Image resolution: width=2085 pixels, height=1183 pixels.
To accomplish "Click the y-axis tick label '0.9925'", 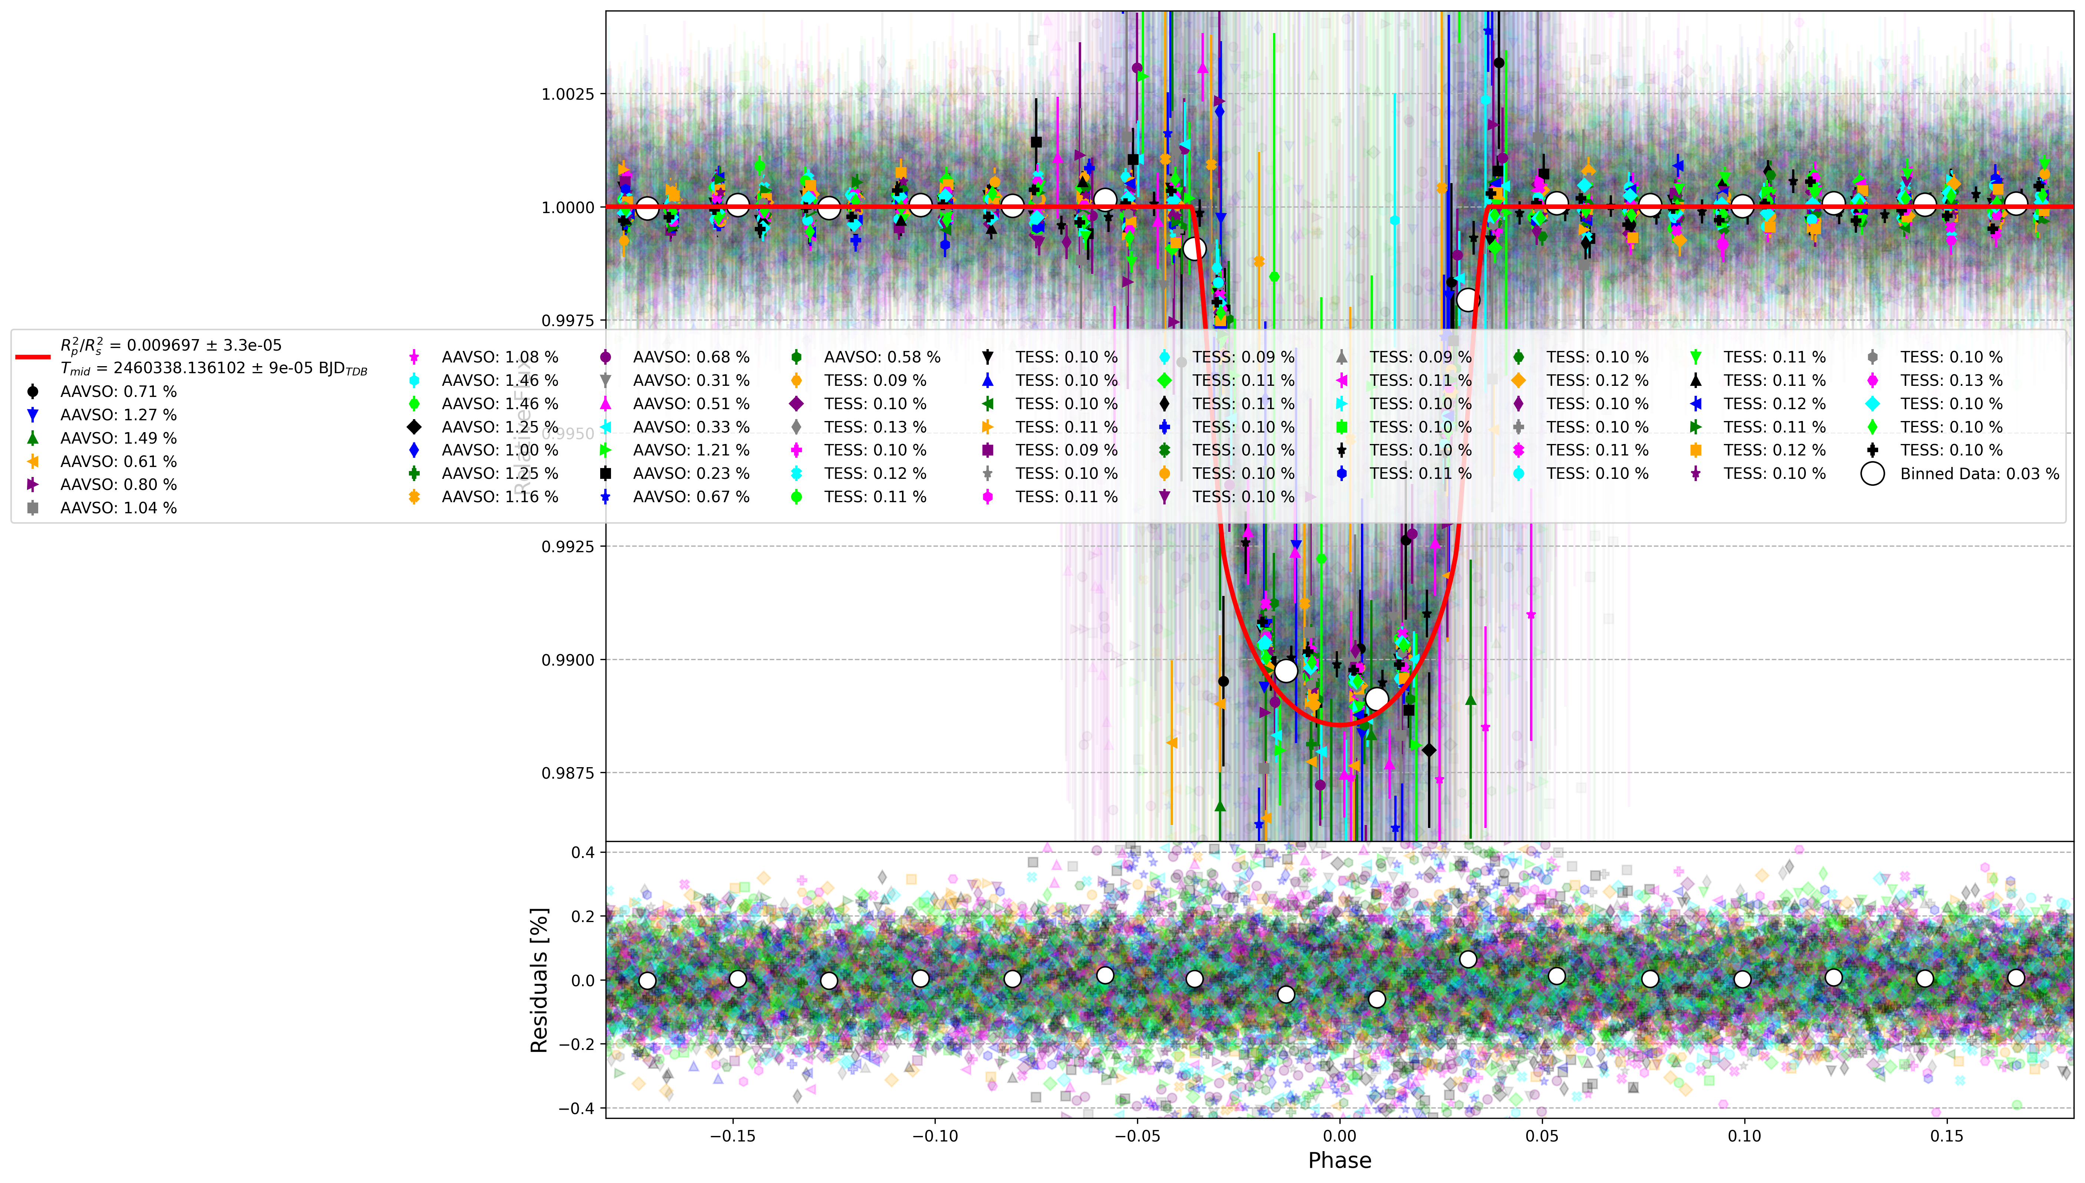I will point(568,547).
